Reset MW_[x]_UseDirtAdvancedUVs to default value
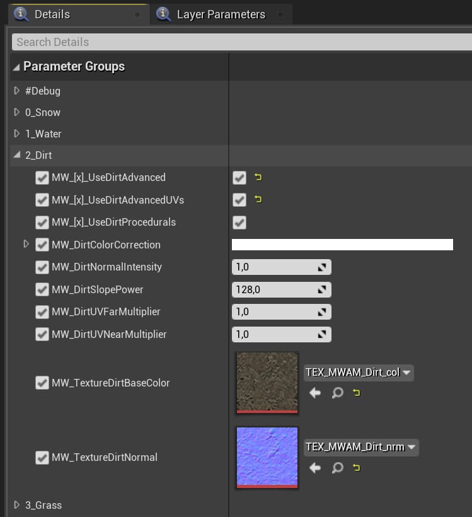 click(x=258, y=200)
